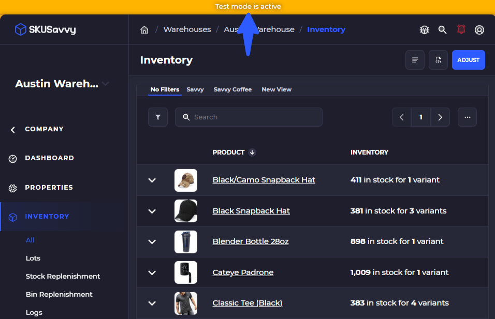The width and height of the screenshot is (495, 319).
Task: Click '381 in stock for 3 variants'
Action: click(398, 211)
